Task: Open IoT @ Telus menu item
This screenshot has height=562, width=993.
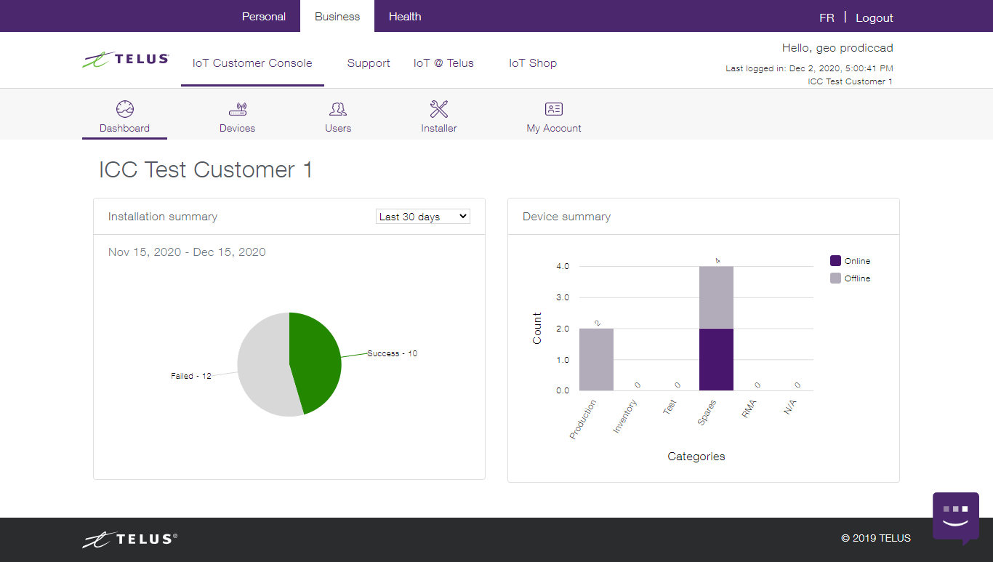Action: pos(443,63)
